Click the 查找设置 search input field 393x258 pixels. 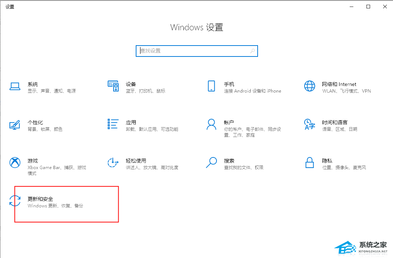(193, 51)
